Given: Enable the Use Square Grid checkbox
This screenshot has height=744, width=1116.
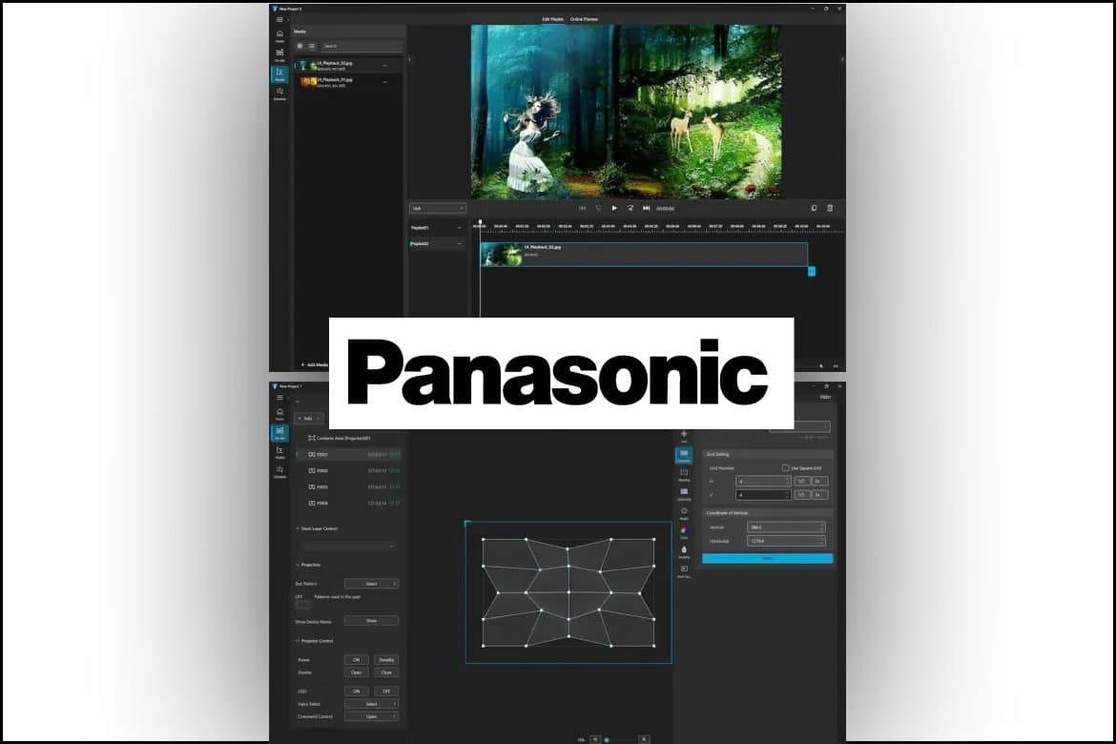Looking at the screenshot, I should tap(785, 467).
